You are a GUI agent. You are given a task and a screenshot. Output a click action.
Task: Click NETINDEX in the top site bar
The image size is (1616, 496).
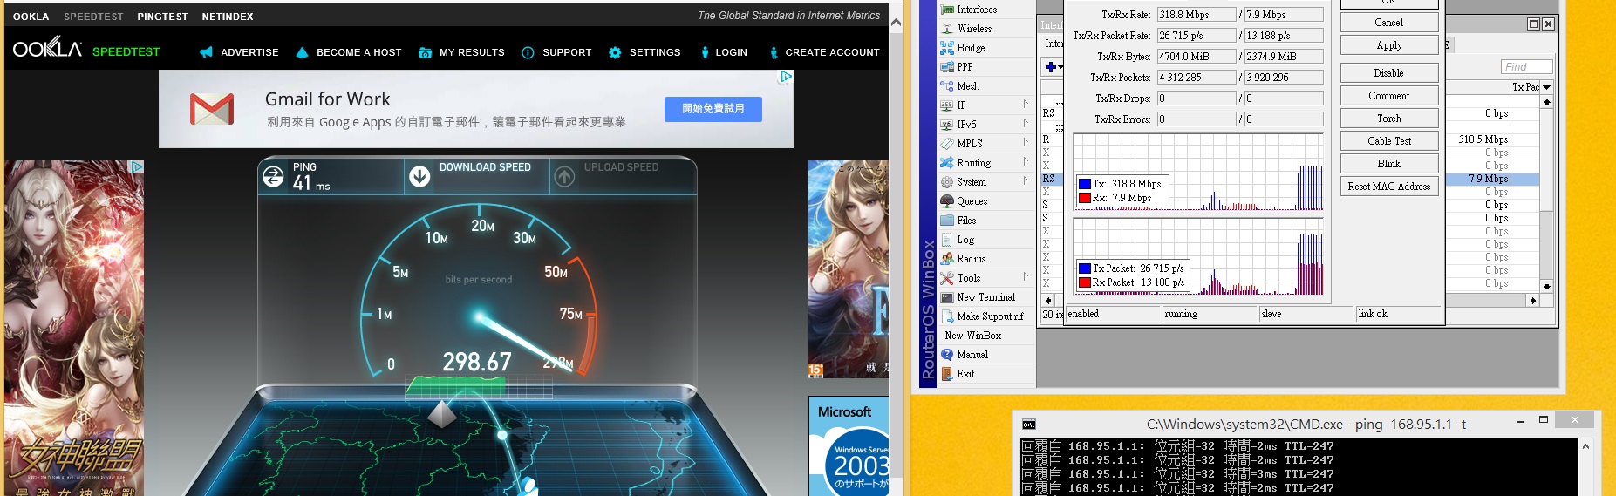click(x=228, y=17)
